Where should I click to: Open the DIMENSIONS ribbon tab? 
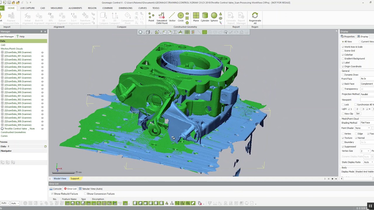point(125,8)
